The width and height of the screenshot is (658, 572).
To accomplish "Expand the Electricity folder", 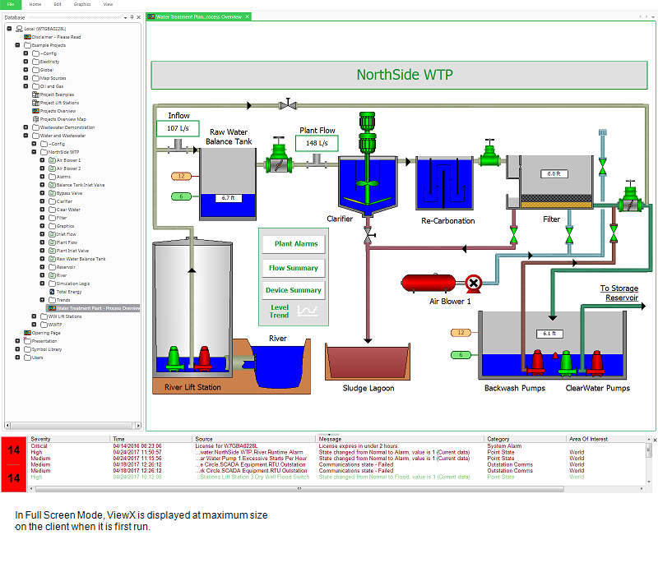I will point(25,62).
